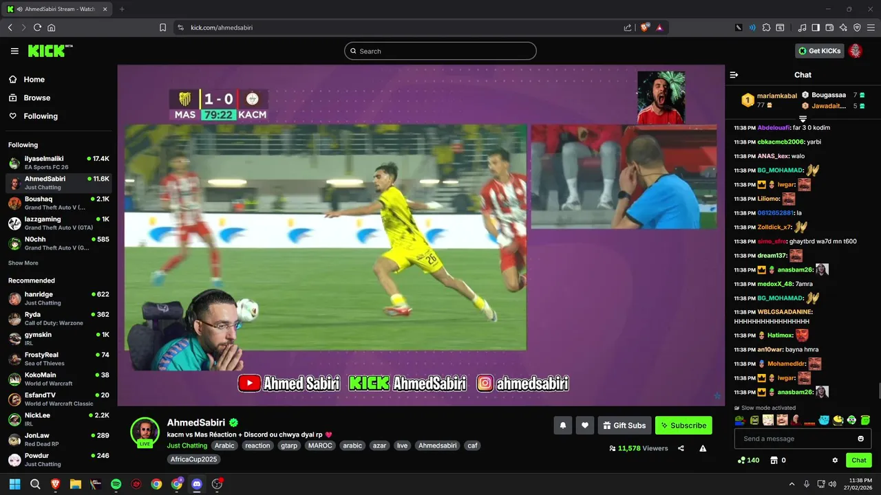Open recommended channel hanridge
This screenshot has width=881, height=495.
[59, 298]
